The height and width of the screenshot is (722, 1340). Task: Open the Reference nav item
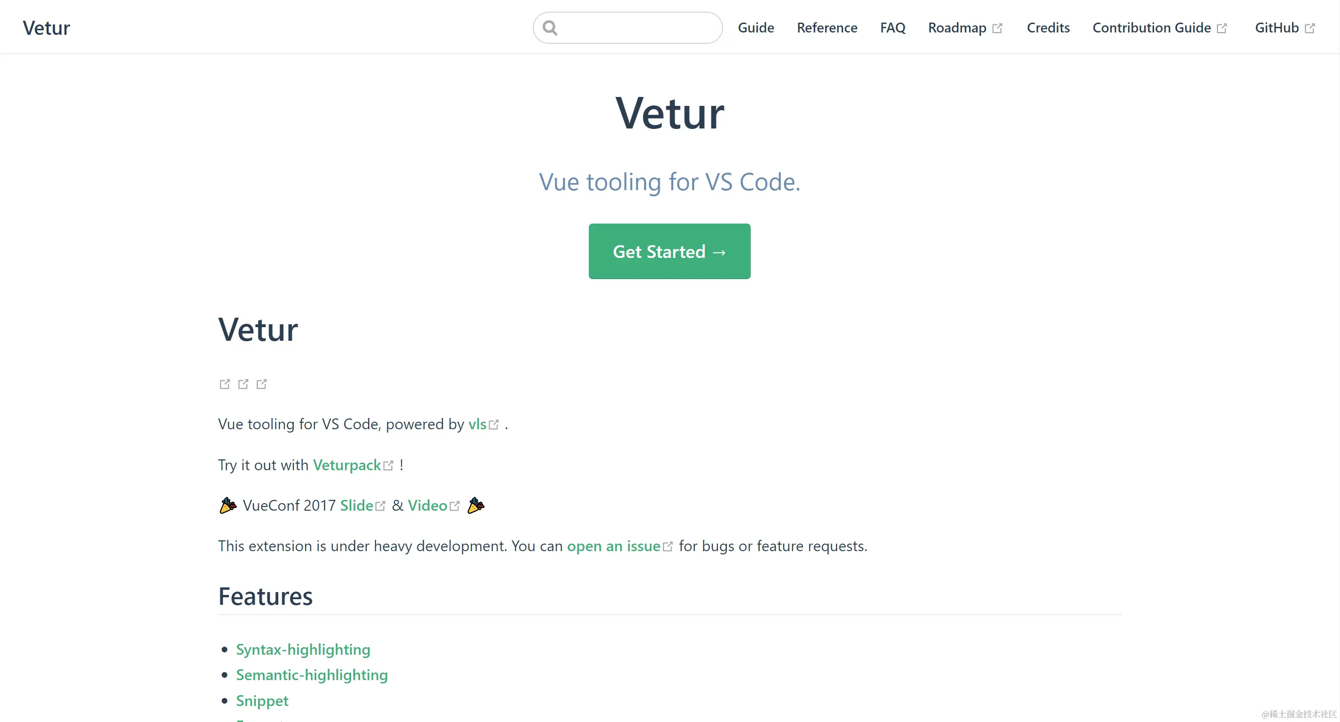826,28
